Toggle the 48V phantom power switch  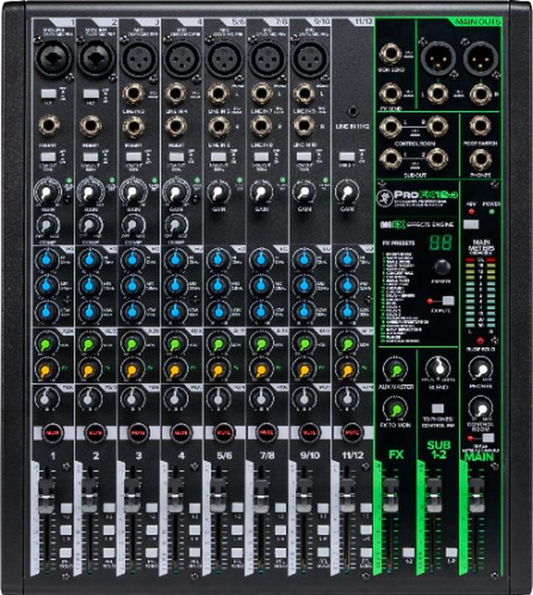[471, 224]
